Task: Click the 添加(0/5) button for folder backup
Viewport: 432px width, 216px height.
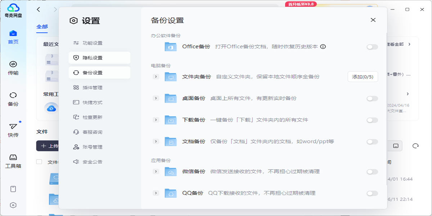Action: pyautogui.click(x=364, y=76)
